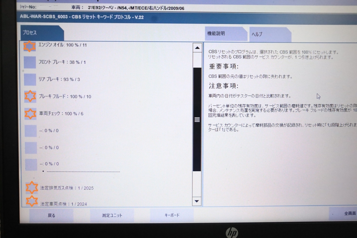The height and width of the screenshot is (238, 357).
Task: Click the dark scrollbar thumb grip
Action: pyautogui.click(x=197, y=120)
